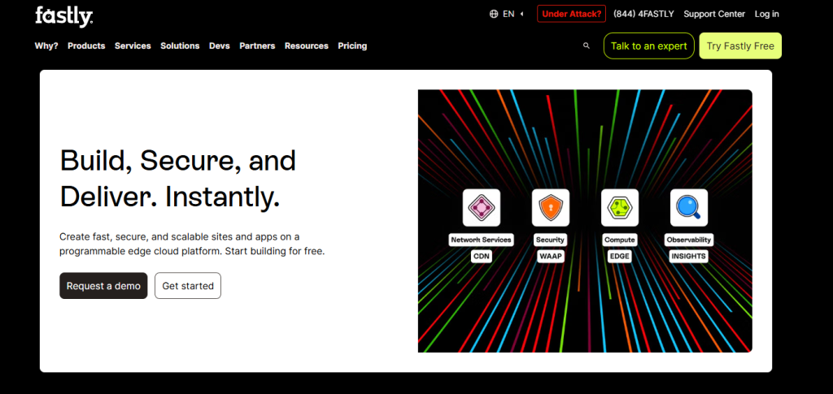Open the Products menu
The height and width of the screenshot is (394, 833).
[x=86, y=46]
